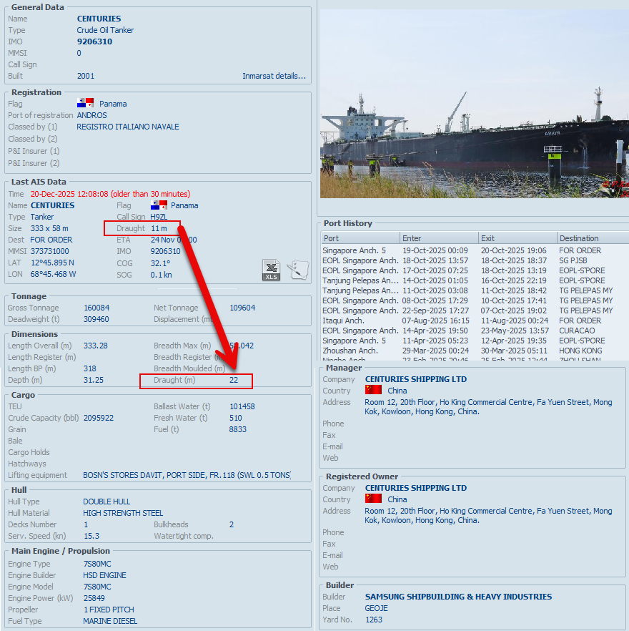Image resolution: width=629 pixels, height=631 pixels.
Task: Select Singapore Anch. 5 row entered 11-Apr-2025
Action: (x=475, y=341)
